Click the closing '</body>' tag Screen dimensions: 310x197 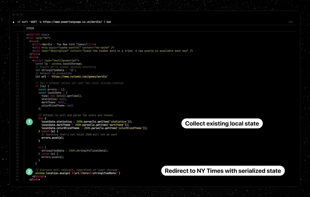tap(35, 179)
